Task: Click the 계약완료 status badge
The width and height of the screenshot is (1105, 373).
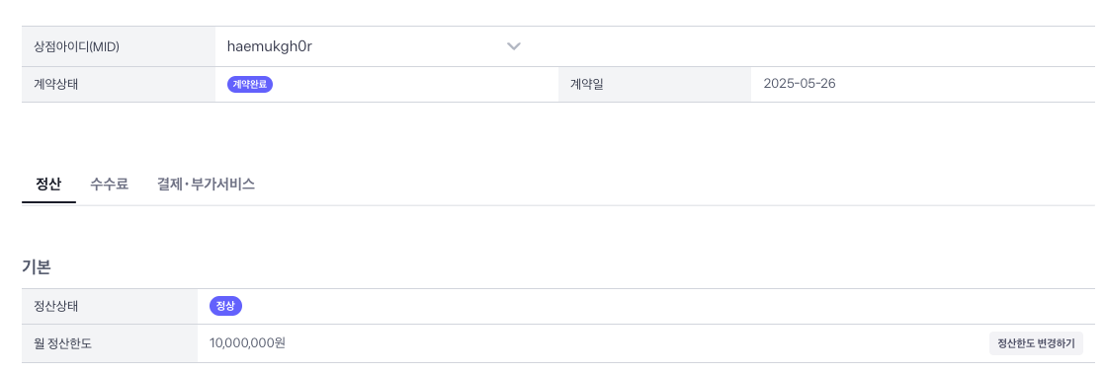Action: tap(249, 85)
